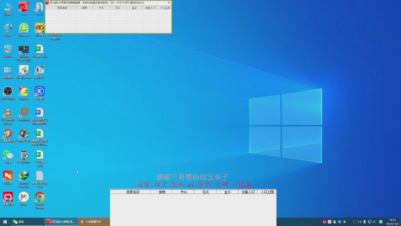
Task: Open the Recycle Bin
Action: tap(8, 51)
